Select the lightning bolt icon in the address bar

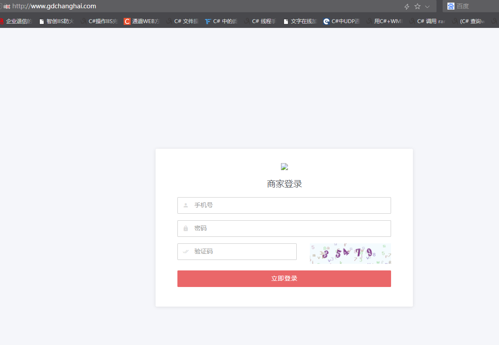[406, 6]
